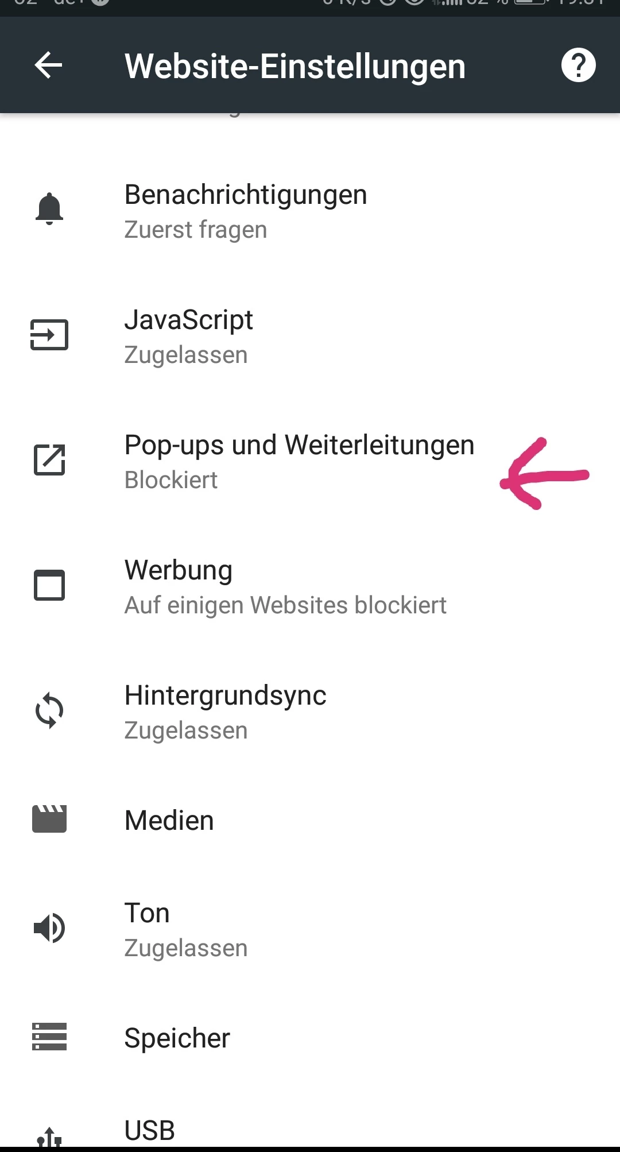620x1152 pixels.
Task: Open Pop-ups und Weiterleitungen
Action: point(299,462)
